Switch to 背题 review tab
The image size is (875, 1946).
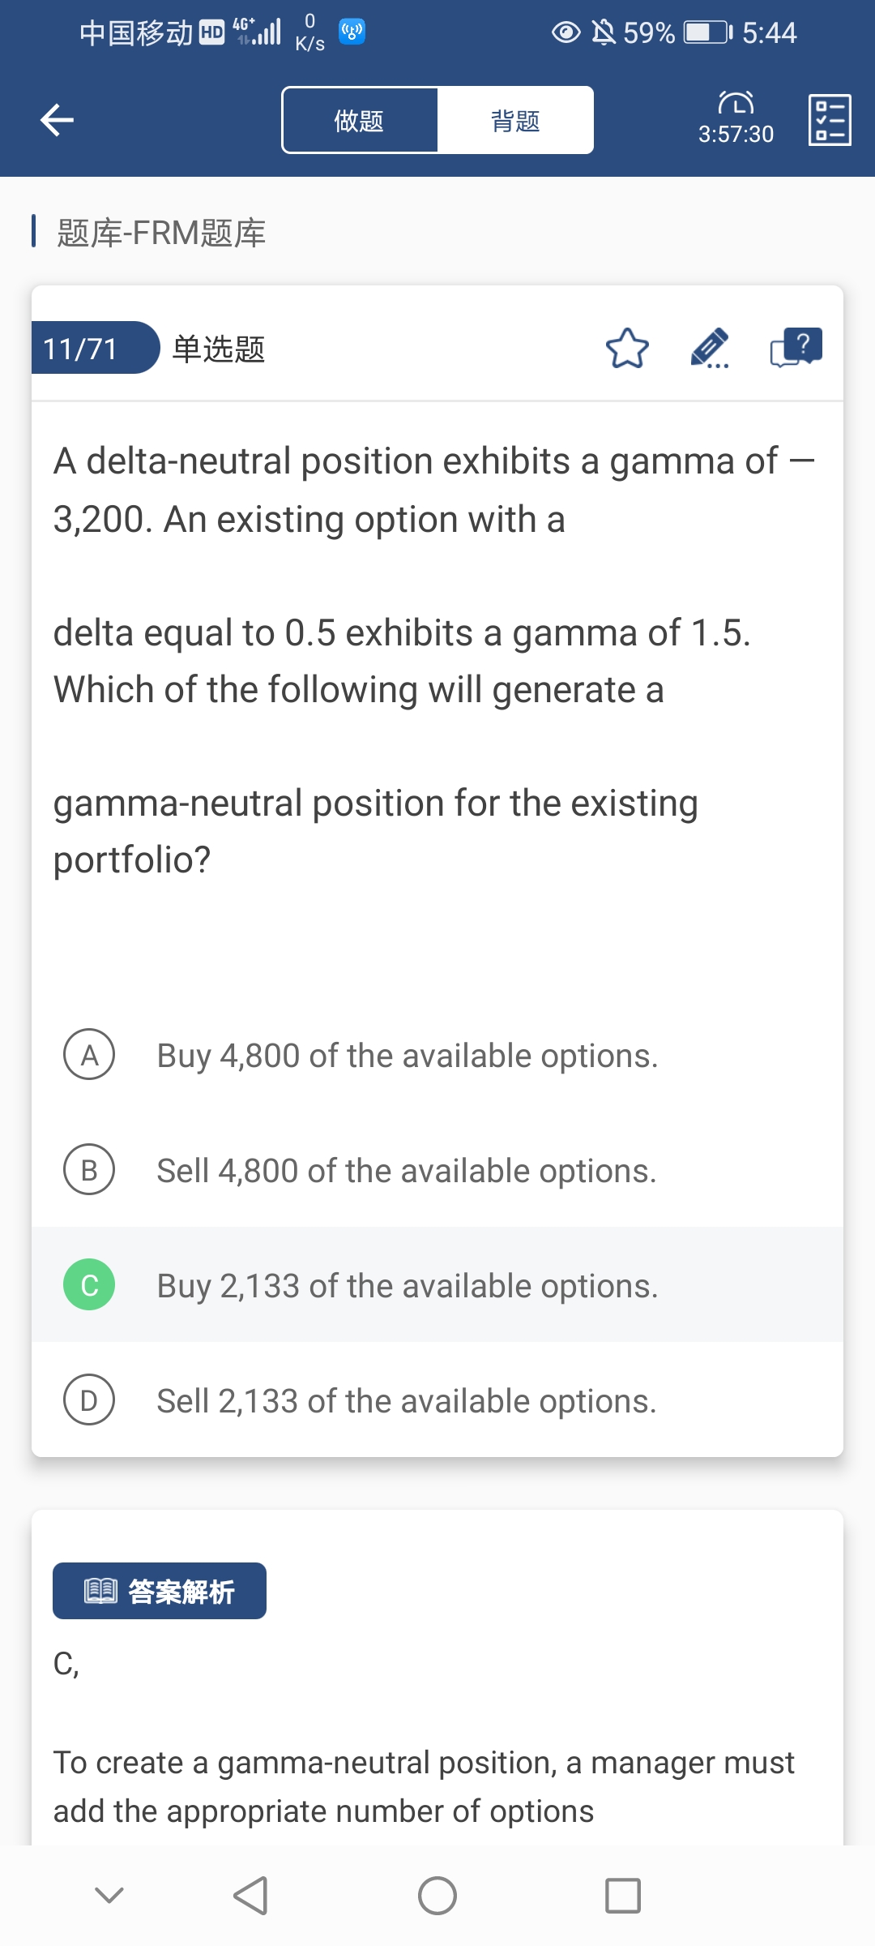pos(515,121)
